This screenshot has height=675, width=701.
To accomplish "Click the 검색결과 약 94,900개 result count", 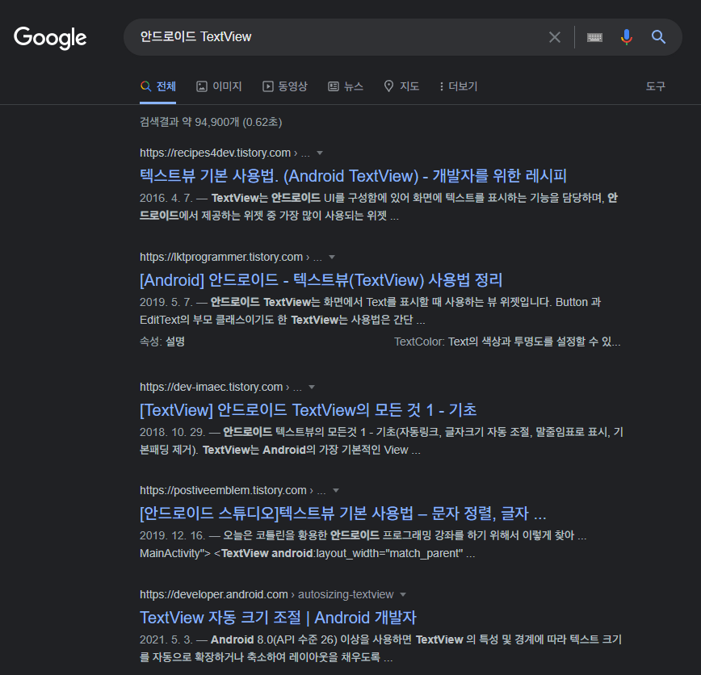I will (x=211, y=122).
